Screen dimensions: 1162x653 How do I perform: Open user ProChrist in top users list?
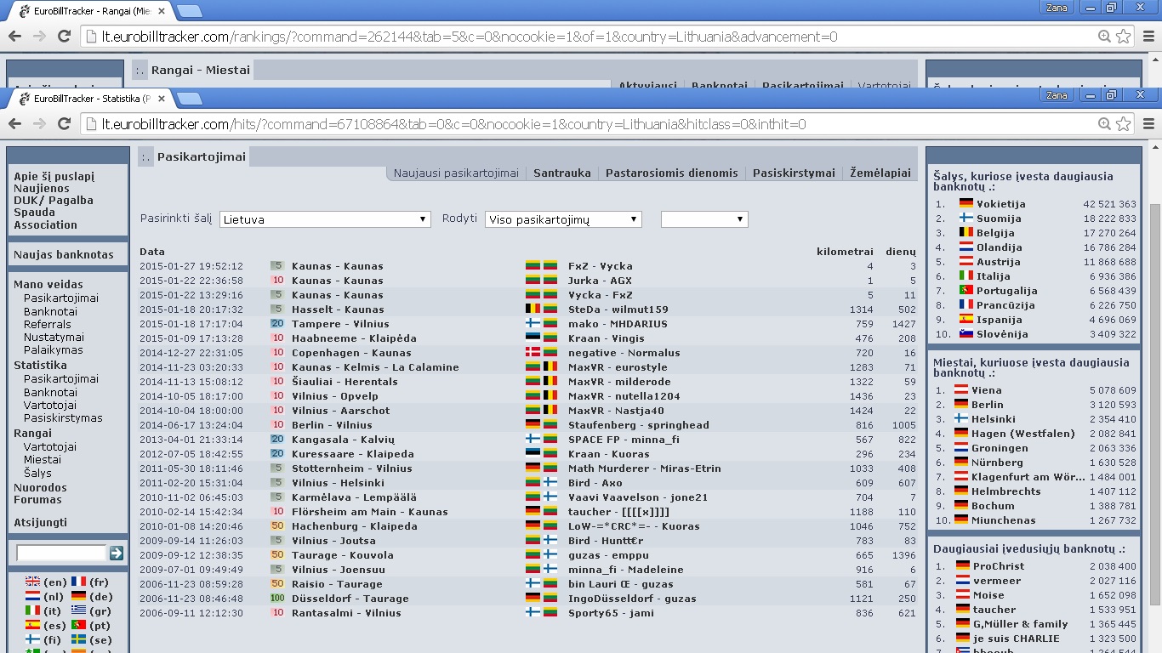(999, 566)
